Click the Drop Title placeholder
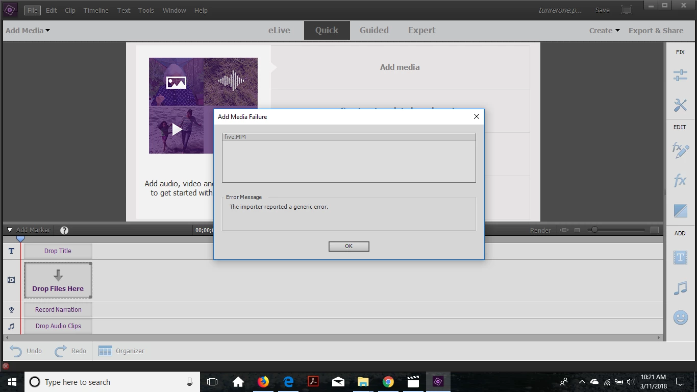The width and height of the screenshot is (697, 392). tap(58, 251)
